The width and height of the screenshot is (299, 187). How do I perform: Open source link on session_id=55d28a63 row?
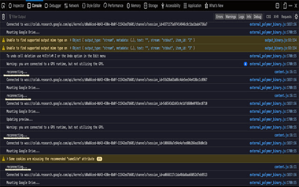273,80
